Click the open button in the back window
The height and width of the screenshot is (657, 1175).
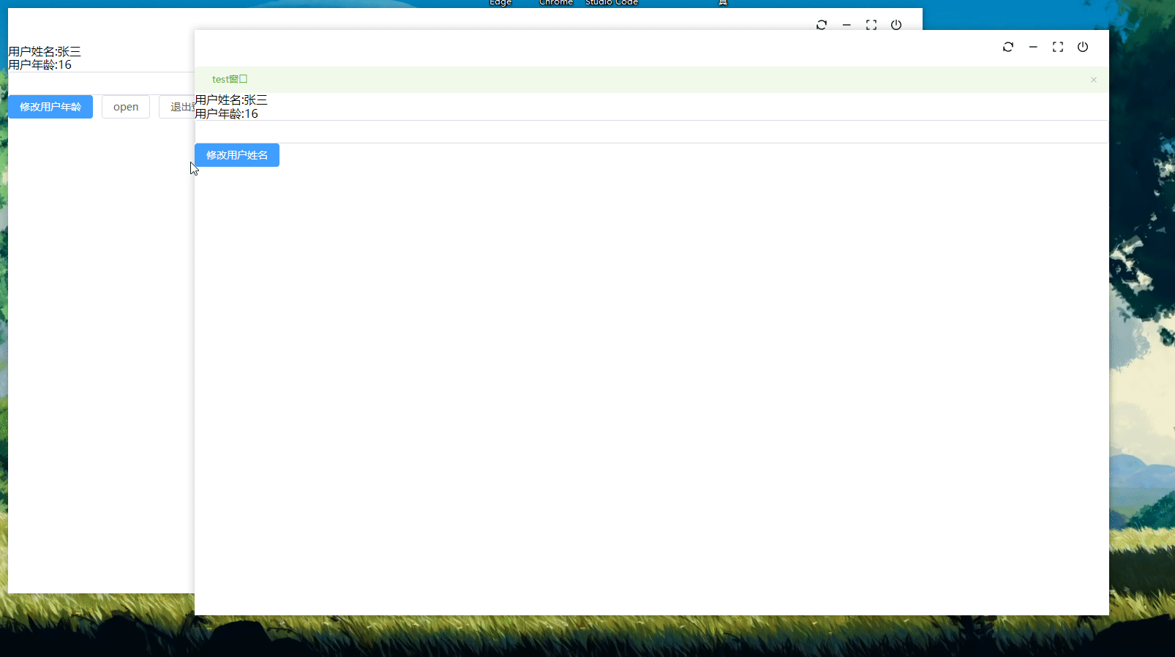click(x=126, y=107)
